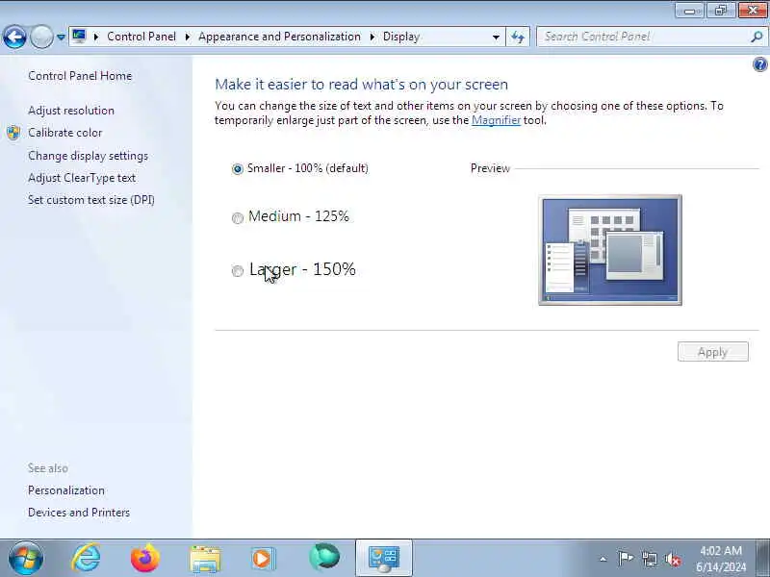Launch Firefox from taskbar

tap(145, 558)
